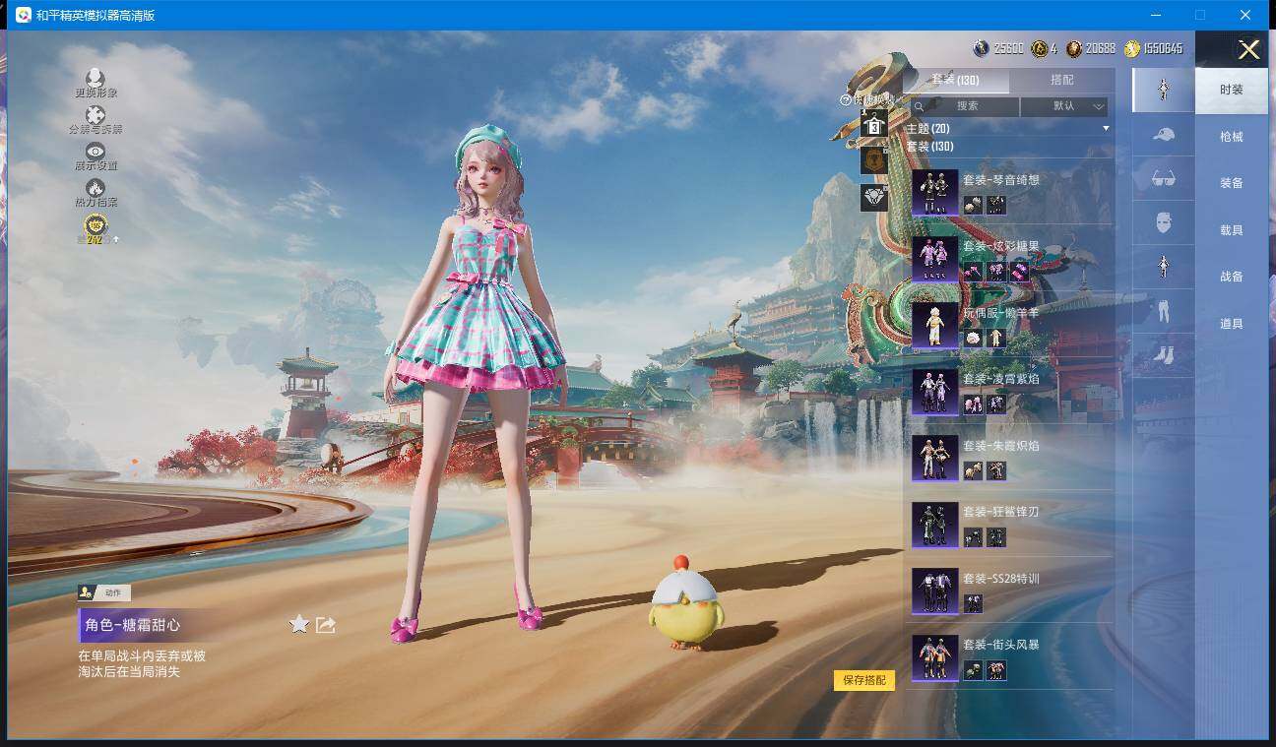Open 展示设置 eye display settings
The height and width of the screenshot is (747, 1276).
point(96,154)
